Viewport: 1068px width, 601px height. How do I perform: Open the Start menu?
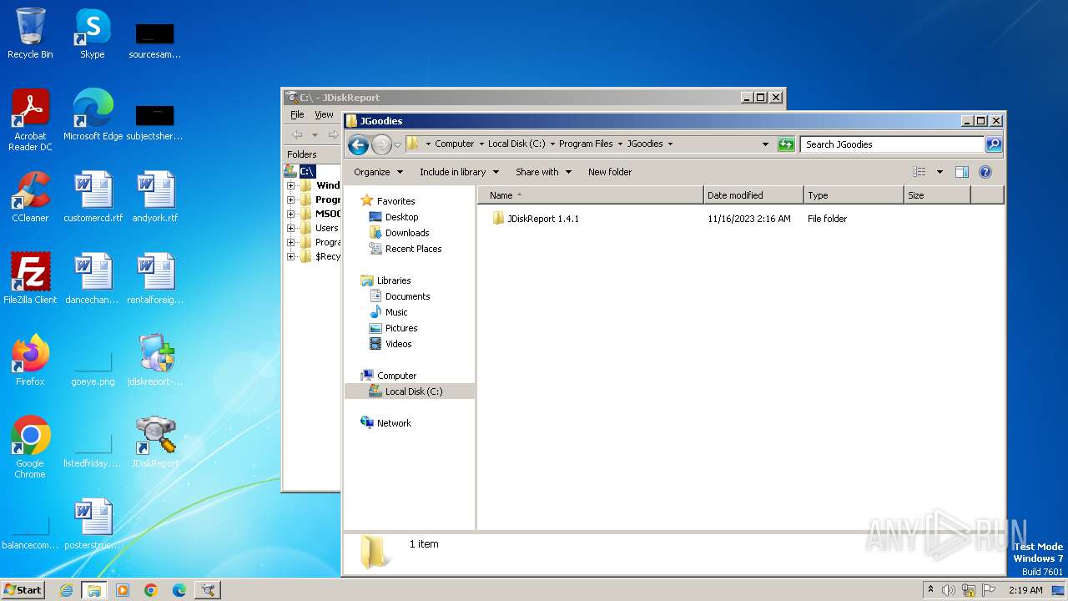tap(23, 590)
